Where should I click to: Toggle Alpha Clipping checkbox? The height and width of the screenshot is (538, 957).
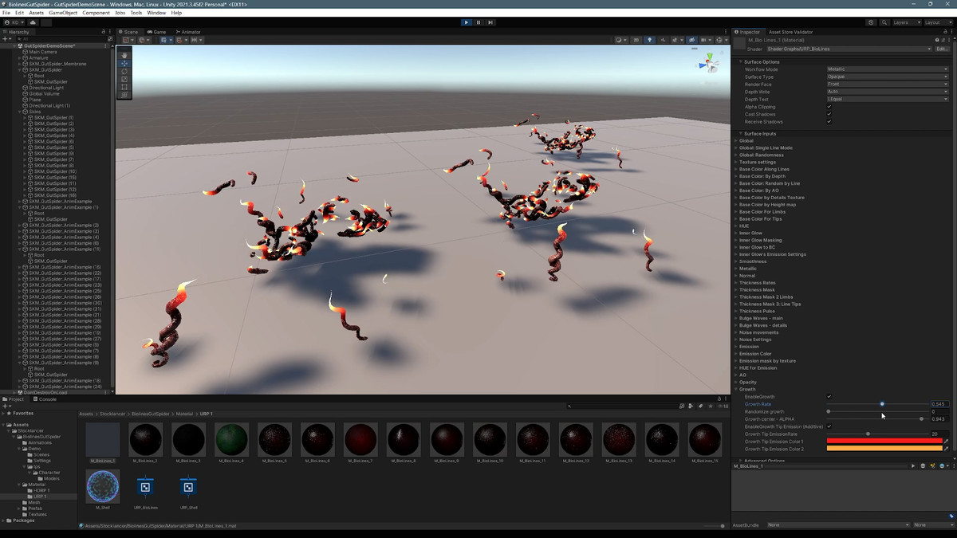click(x=829, y=107)
